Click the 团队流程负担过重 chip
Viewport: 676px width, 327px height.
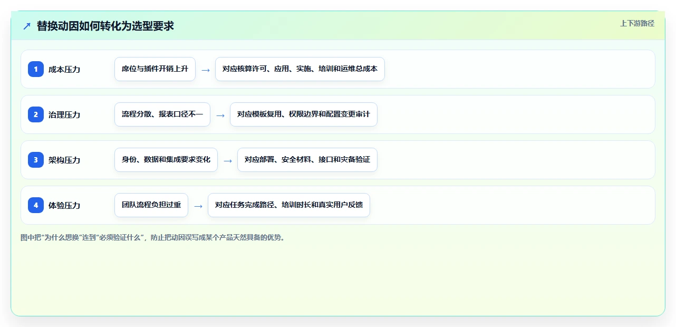(x=151, y=205)
